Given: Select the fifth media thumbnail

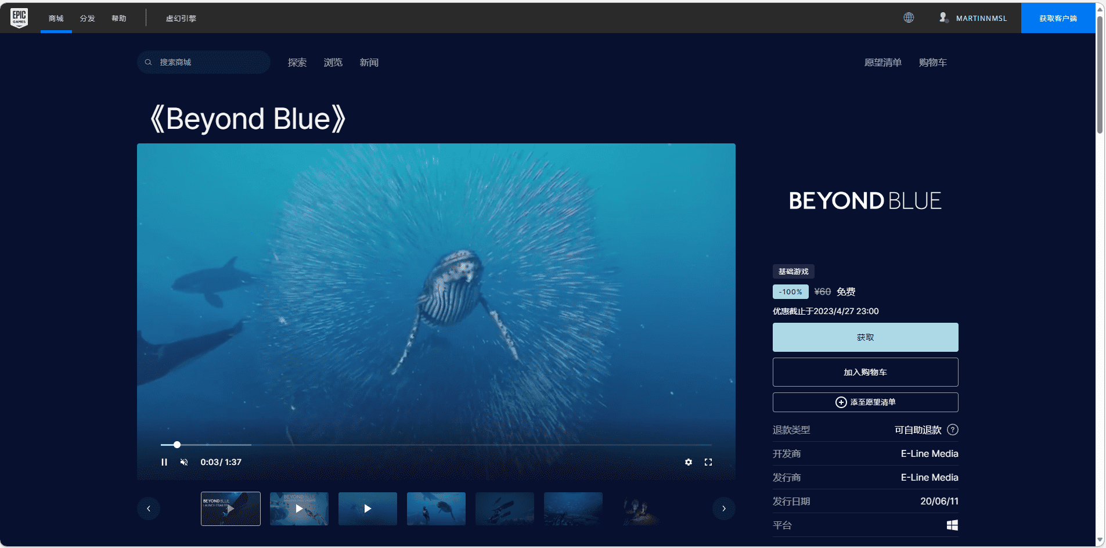Looking at the screenshot, I should coord(505,509).
